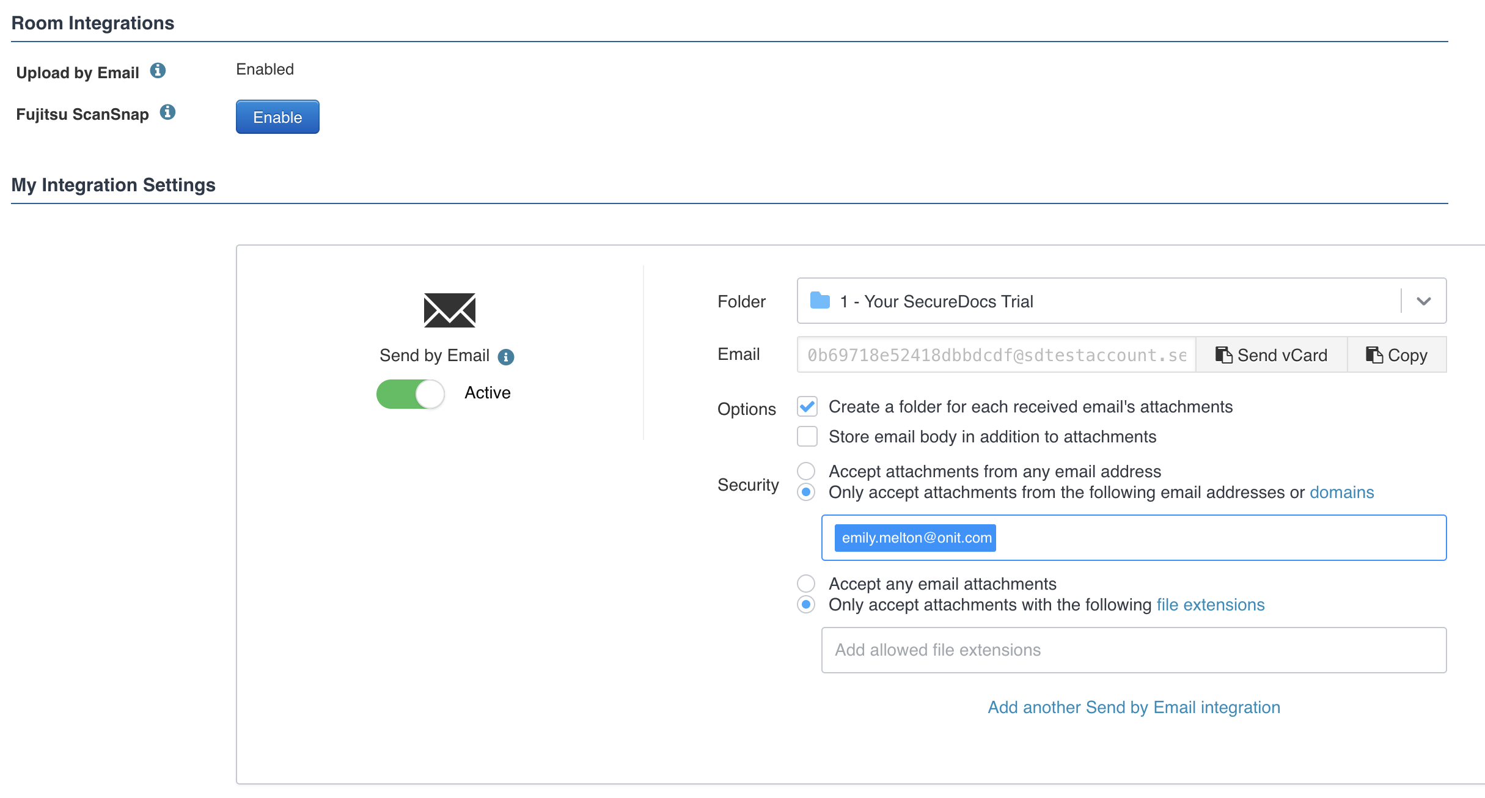Image resolution: width=1485 pixels, height=798 pixels.
Task: Click the My Integration Settings heading
Action: [x=114, y=185]
